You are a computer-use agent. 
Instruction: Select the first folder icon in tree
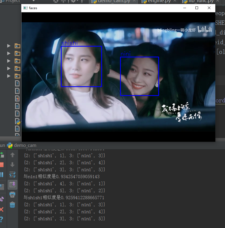(x=17, y=46)
